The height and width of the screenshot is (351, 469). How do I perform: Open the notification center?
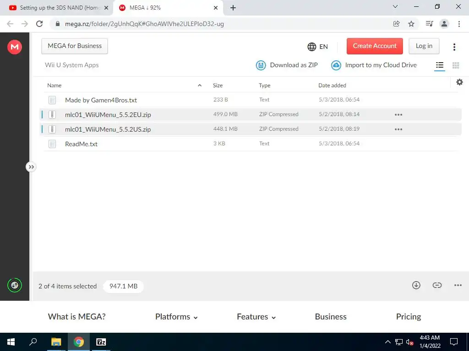tap(454, 342)
